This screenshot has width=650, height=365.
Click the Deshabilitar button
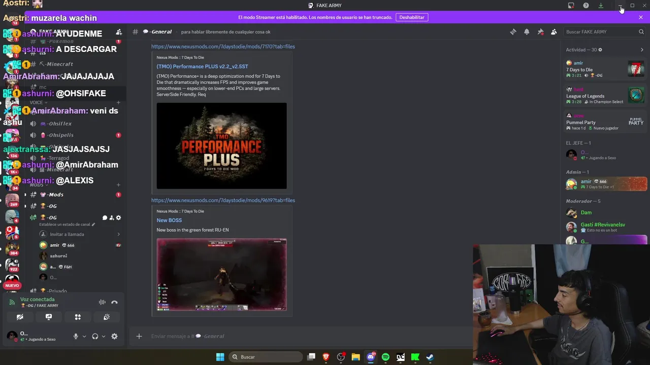412,17
